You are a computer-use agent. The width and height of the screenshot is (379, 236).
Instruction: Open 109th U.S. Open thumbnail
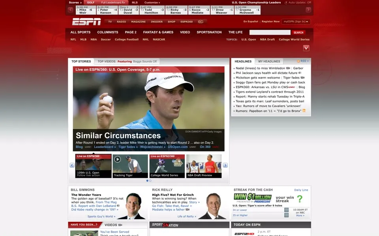93,166
